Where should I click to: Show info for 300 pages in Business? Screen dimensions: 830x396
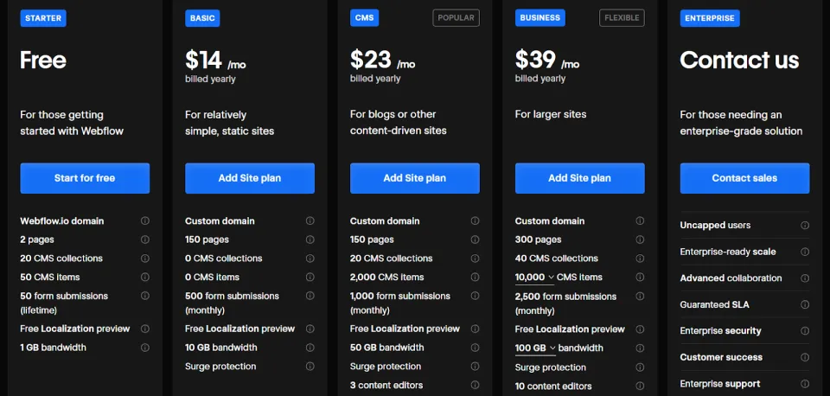640,240
